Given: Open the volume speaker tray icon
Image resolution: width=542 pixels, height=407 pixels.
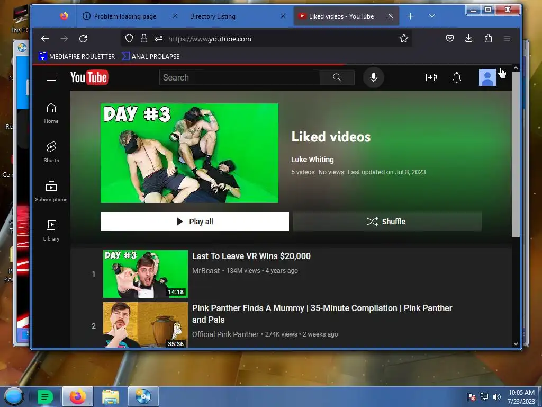Looking at the screenshot, I should (x=497, y=397).
